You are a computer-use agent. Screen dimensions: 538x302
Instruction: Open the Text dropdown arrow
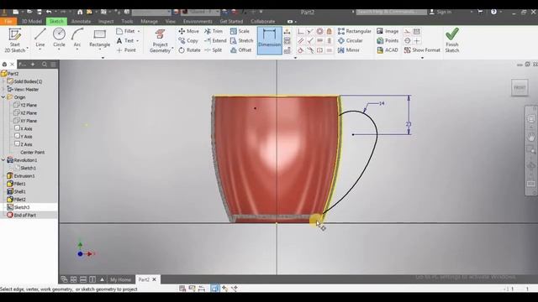point(138,41)
